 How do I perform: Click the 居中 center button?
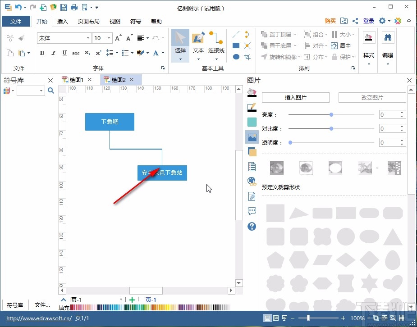tap(341, 45)
